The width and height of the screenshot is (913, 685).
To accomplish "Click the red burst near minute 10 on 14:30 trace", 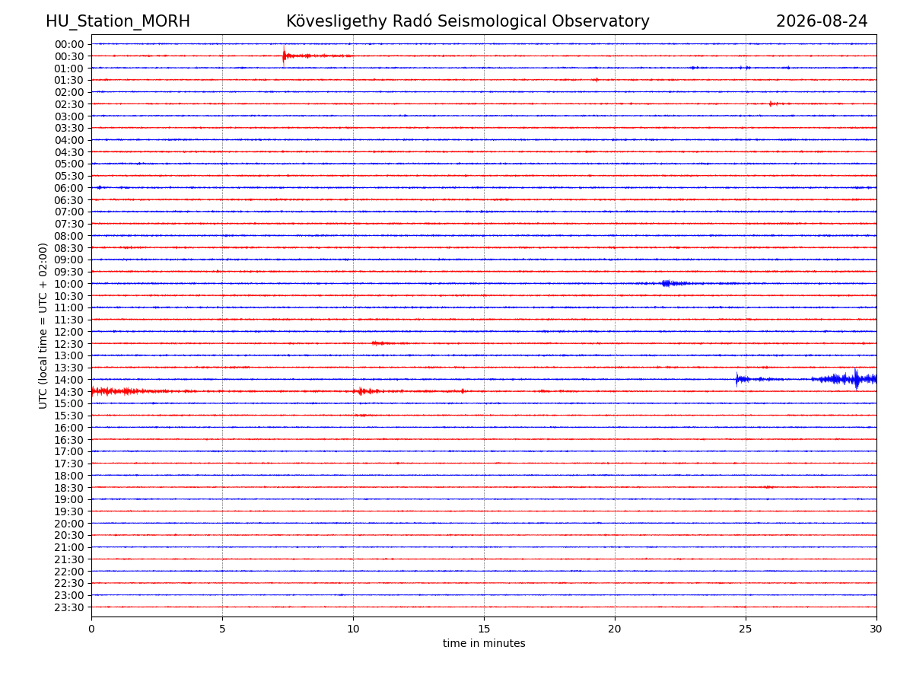I will coord(361,391).
